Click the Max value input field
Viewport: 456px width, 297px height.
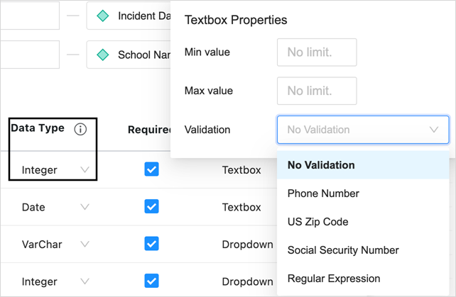tap(317, 91)
